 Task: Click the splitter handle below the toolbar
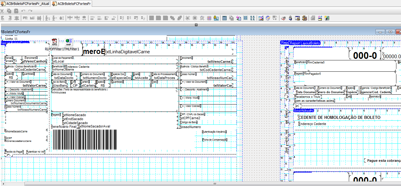click(196, 25)
